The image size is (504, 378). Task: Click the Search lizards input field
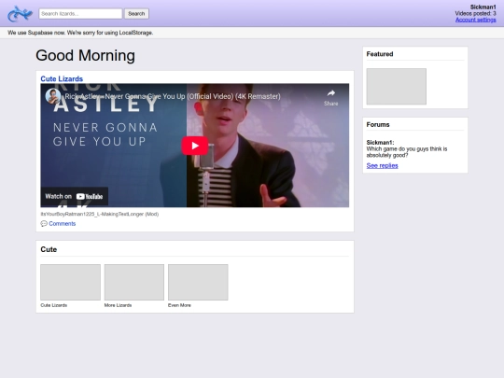point(80,14)
